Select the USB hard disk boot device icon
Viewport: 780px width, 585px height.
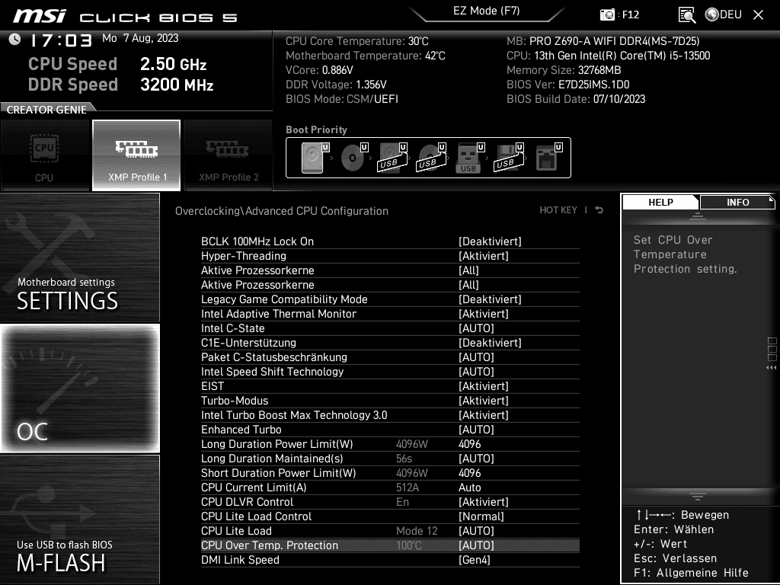click(393, 158)
